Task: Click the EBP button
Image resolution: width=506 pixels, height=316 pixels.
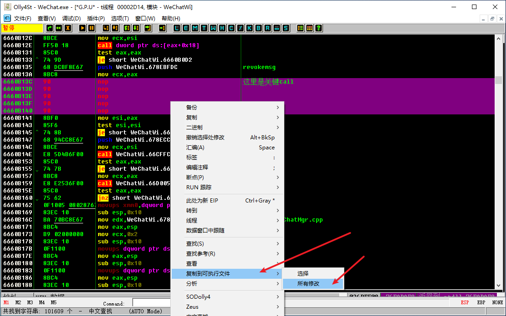Action: coord(481,302)
